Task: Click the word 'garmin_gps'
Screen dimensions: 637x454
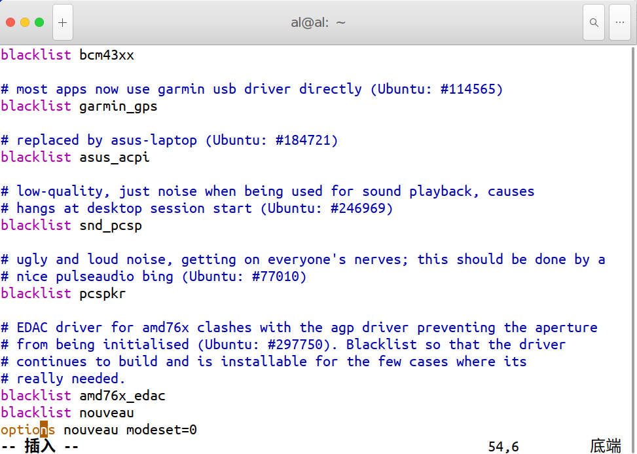Action: click(118, 107)
